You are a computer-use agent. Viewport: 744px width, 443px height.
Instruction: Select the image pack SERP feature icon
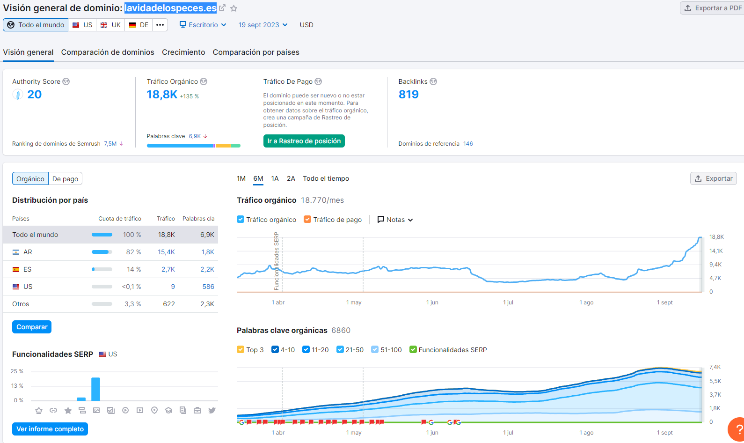coord(111,410)
